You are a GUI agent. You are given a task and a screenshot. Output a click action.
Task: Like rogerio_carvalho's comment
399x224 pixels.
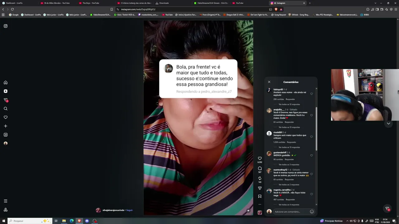(311, 194)
